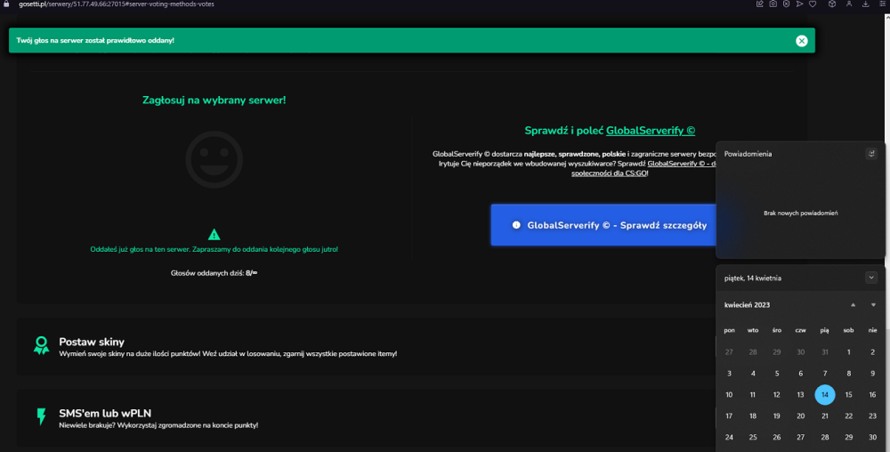
Task: Go to next month with down arrow
Action: tap(873, 305)
